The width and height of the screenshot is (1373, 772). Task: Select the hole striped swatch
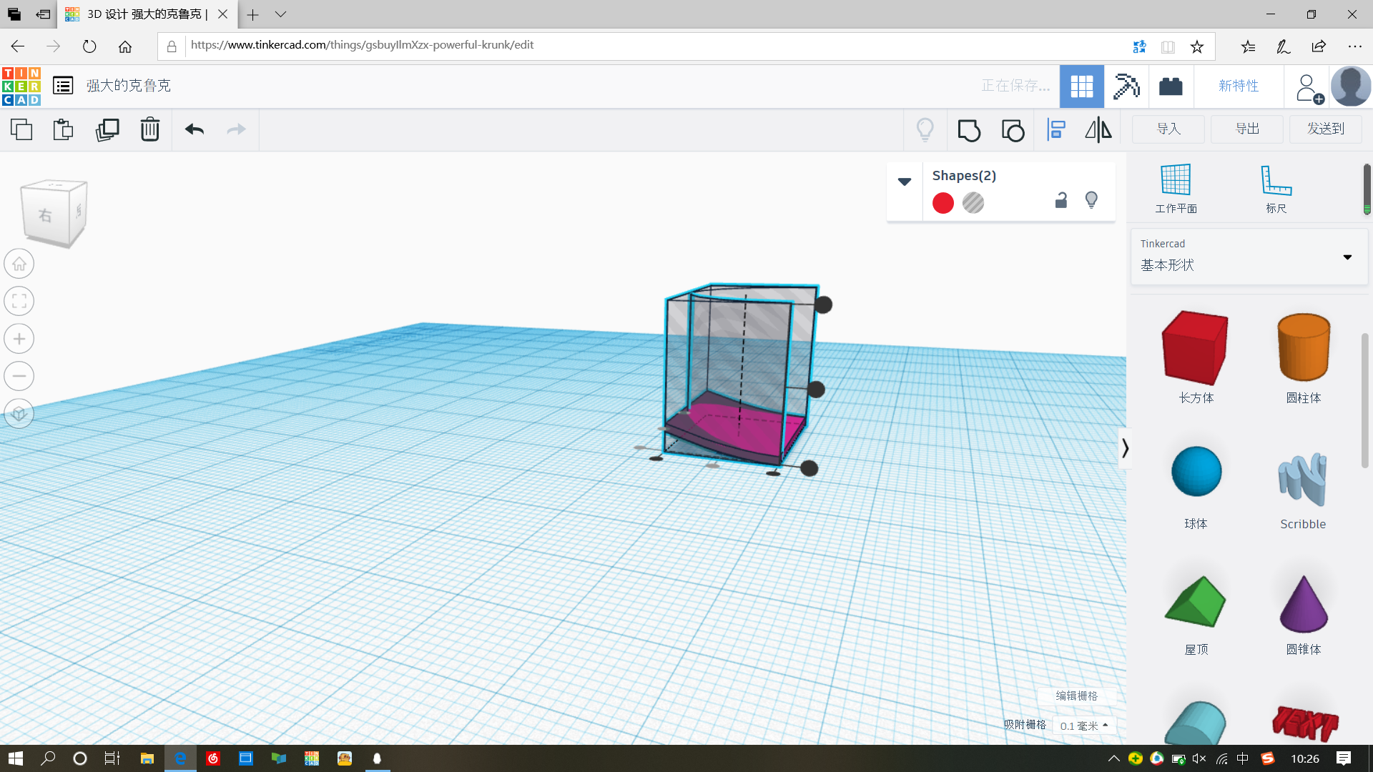[x=973, y=203]
